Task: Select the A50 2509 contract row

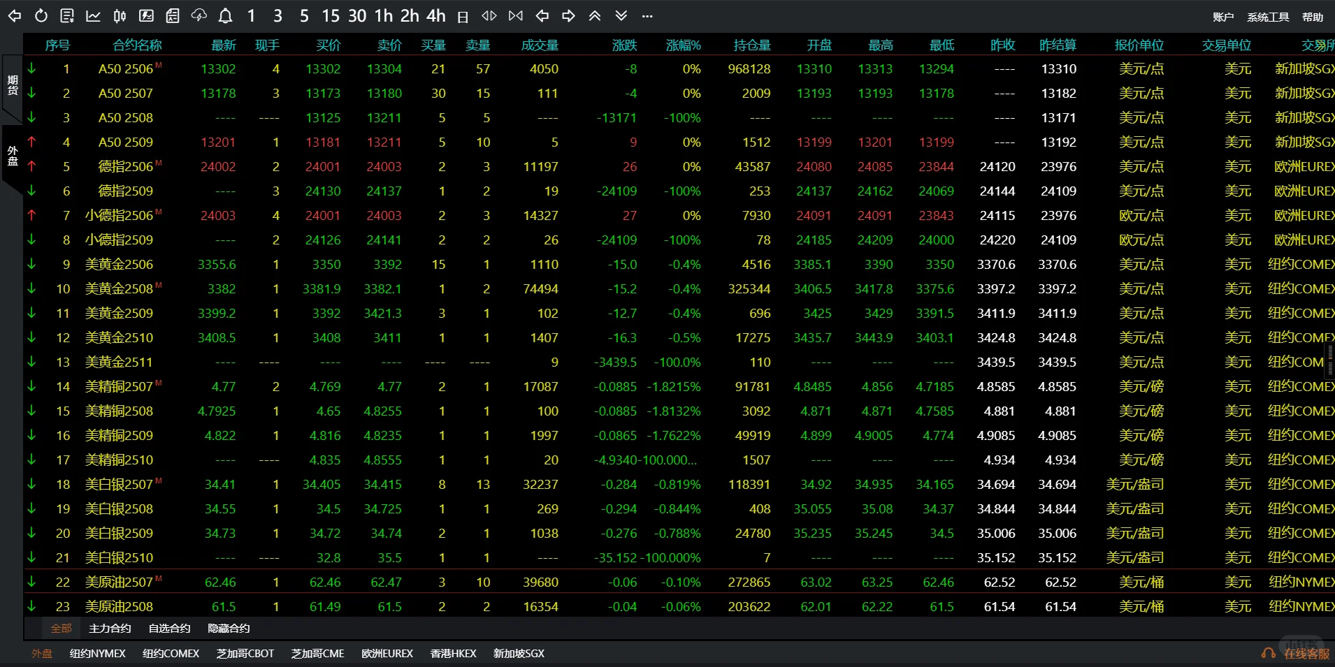Action: tap(679, 142)
